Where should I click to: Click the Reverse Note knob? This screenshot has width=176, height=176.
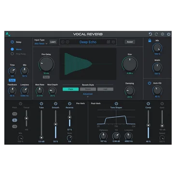(x=69, y=138)
